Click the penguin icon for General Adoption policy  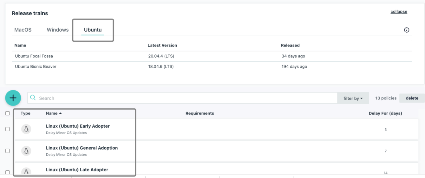[x=26, y=151]
